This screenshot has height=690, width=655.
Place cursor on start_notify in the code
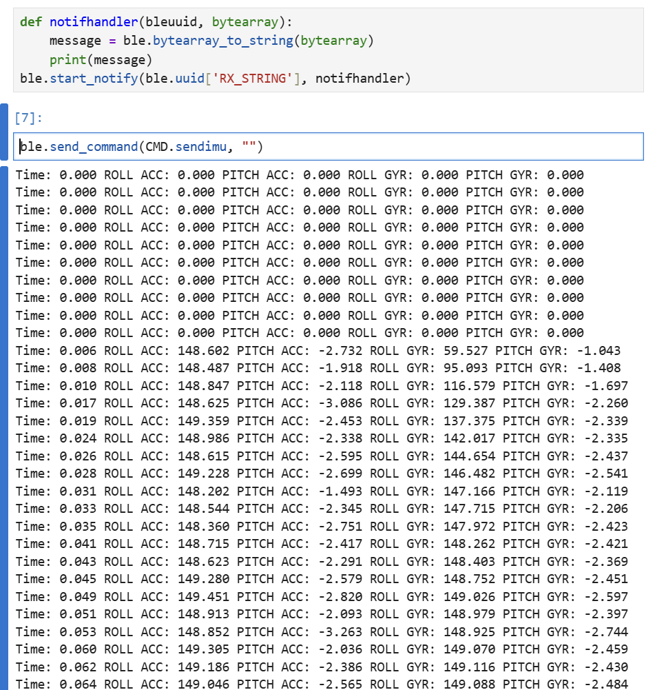[94, 79]
